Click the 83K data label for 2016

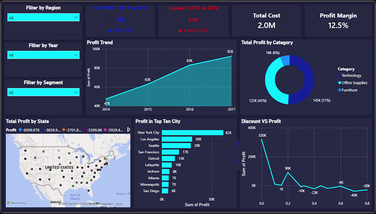point(189,61)
